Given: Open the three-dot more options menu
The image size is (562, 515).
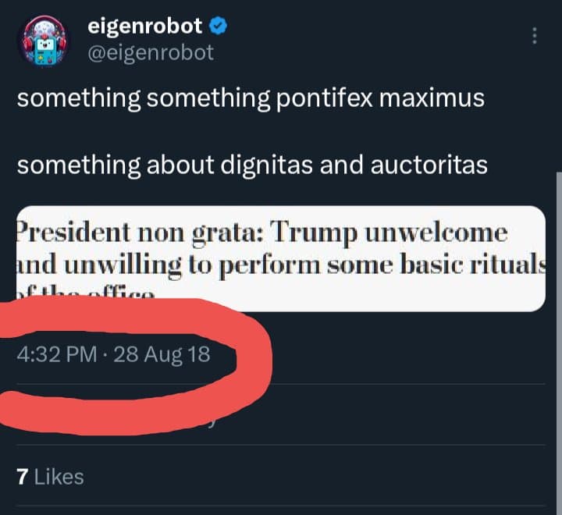Looking at the screenshot, I should tap(535, 36).
